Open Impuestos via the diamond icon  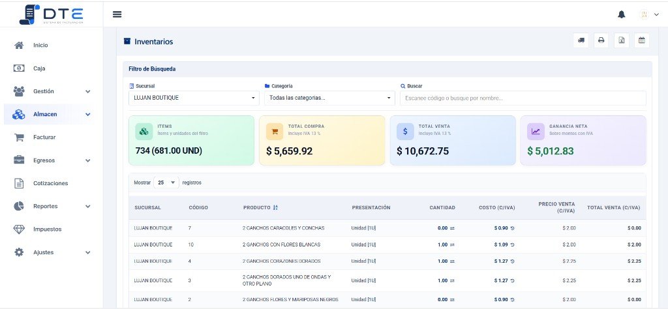[x=19, y=229]
